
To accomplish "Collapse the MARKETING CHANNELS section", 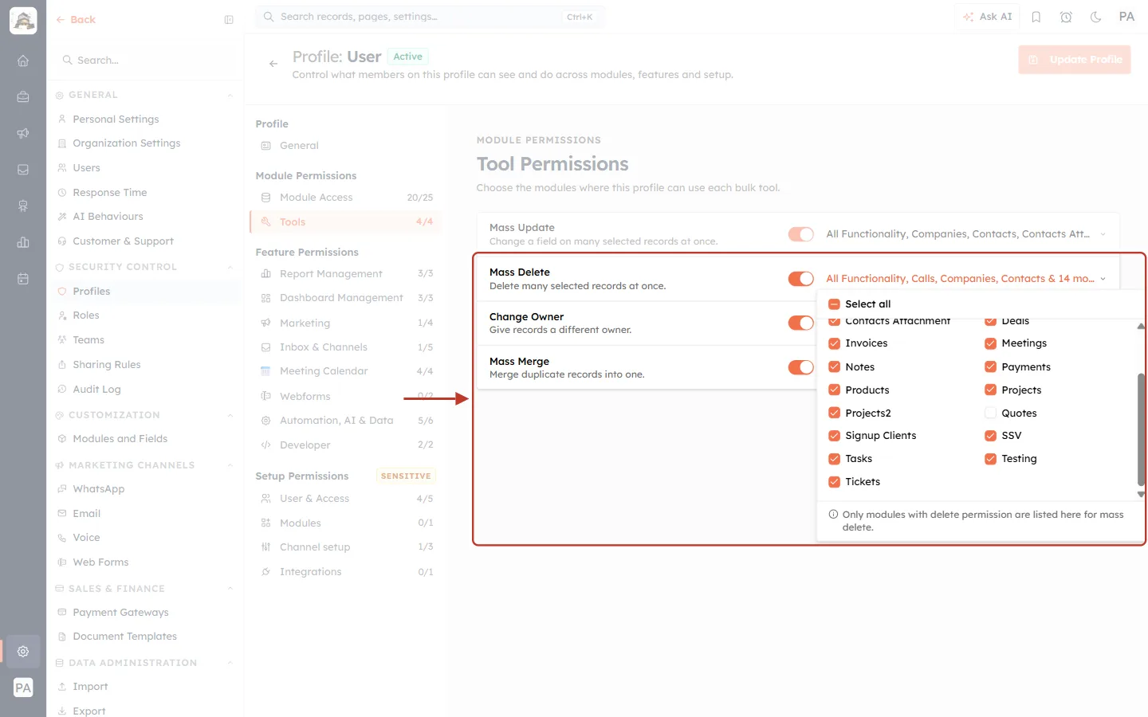I will [x=230, y=465].
